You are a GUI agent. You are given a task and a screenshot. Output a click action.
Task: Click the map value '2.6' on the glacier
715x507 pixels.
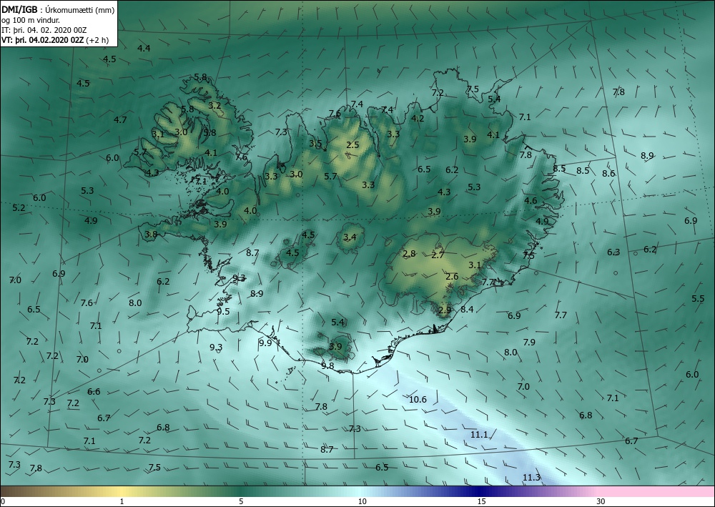[x=452, y=276]
